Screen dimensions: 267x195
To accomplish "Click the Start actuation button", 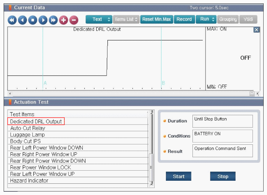I will [x=179, y=176].
